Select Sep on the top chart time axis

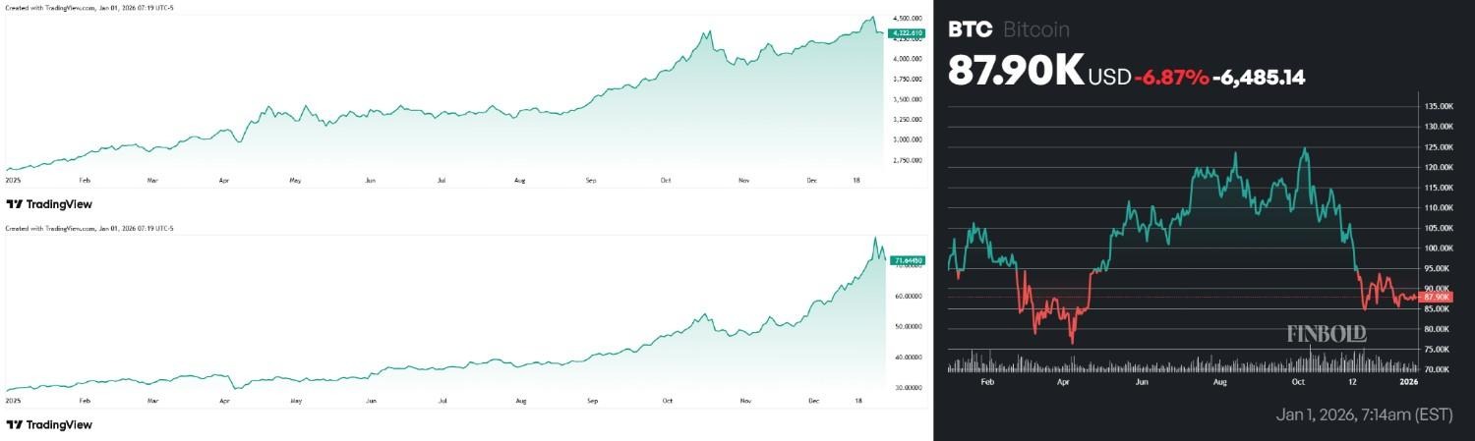[591, 181]
